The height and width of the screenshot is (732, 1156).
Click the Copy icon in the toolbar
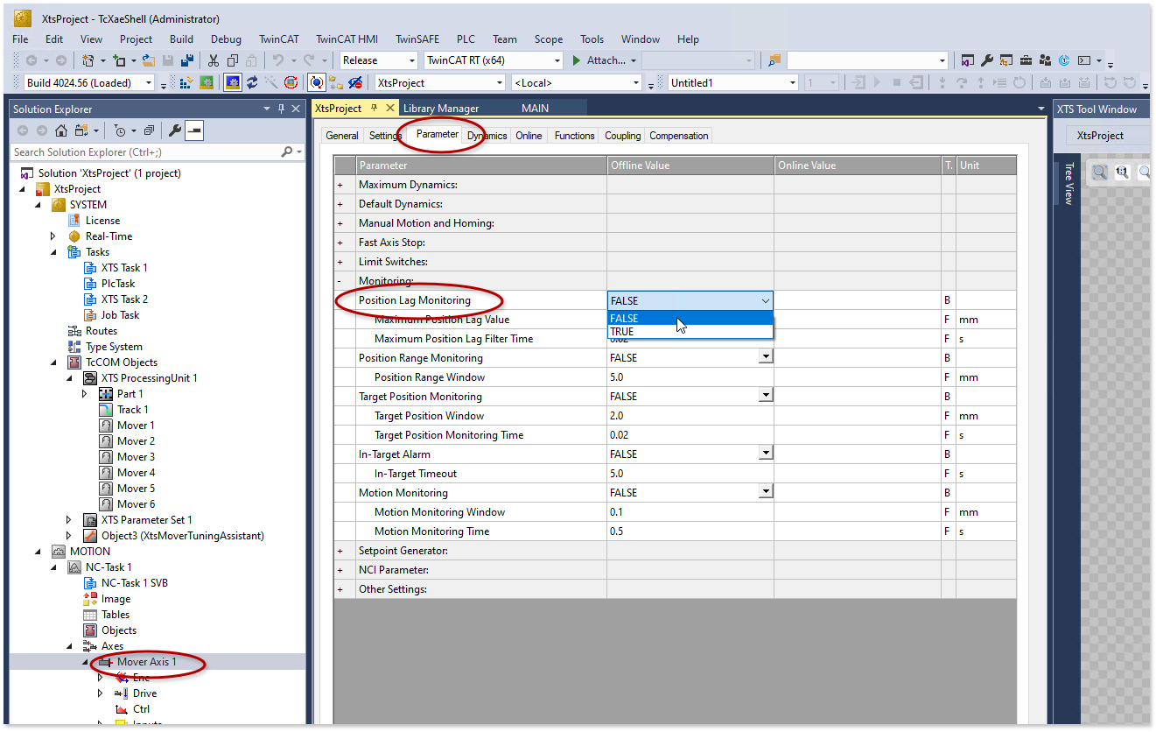[233, 60]
